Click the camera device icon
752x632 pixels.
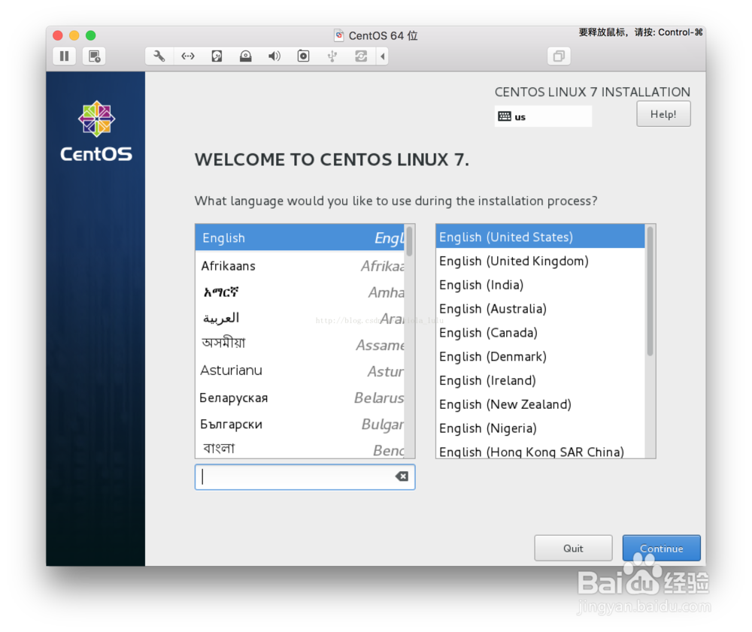(303, 56)
